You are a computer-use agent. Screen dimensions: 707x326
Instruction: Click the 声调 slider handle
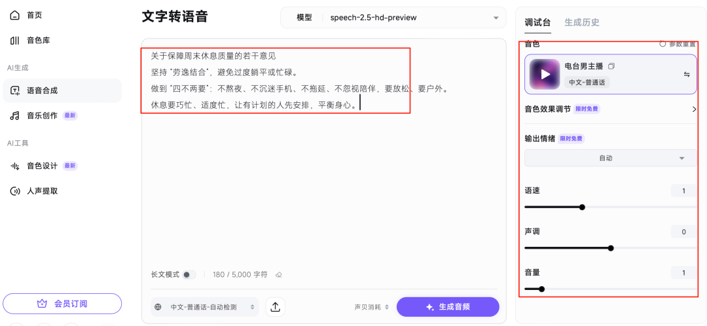[x=611, y=248]
